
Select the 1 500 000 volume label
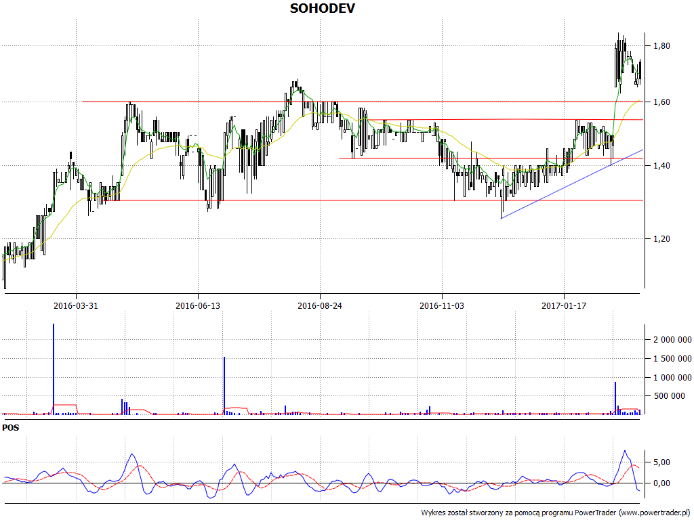[x=672, y=359]
